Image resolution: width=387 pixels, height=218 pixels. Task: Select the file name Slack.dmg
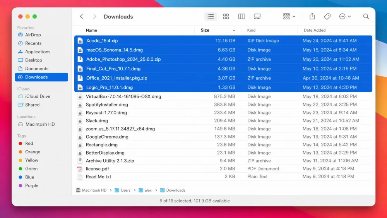click(x=97, y=121)
